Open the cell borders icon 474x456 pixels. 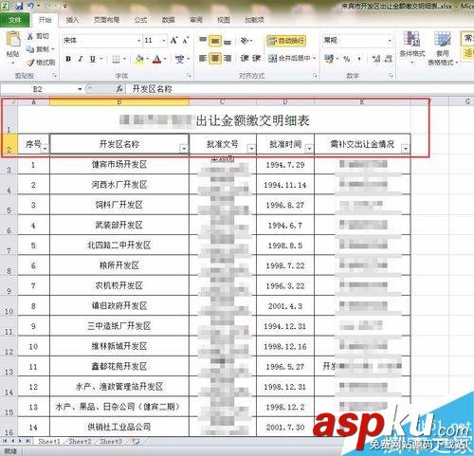point(116,59)
